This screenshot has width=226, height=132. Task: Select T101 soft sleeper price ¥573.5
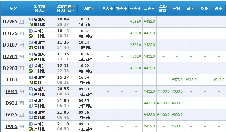pyautogui.click(x=177, y=80)
